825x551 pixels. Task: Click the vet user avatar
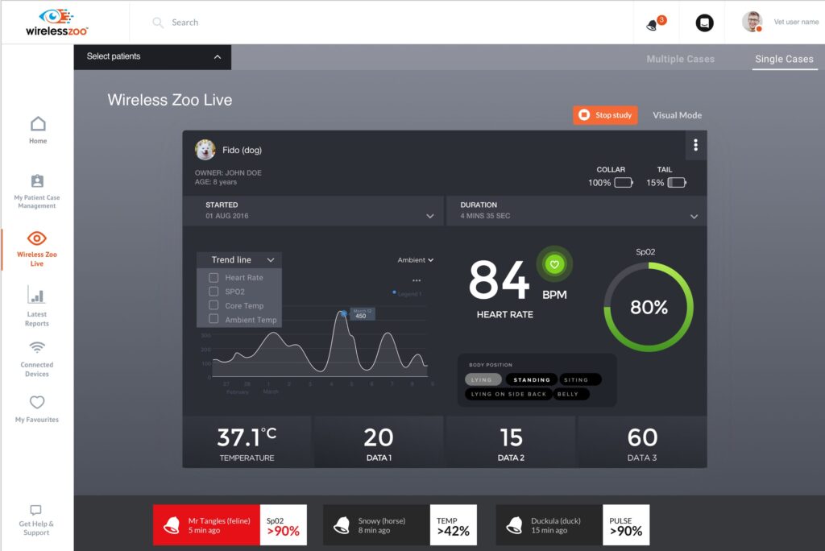(752, 22)
